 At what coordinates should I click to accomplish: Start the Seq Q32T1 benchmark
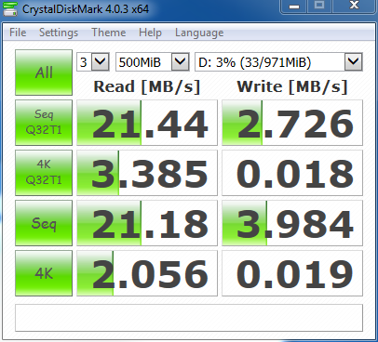(44, 123)
